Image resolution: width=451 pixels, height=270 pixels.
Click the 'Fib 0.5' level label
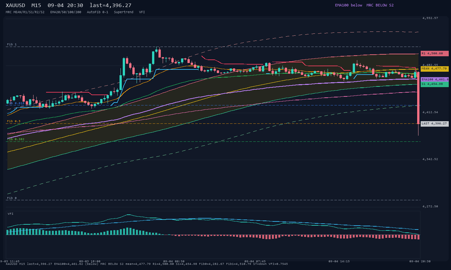pyautogui.click(x=14, y=121)
